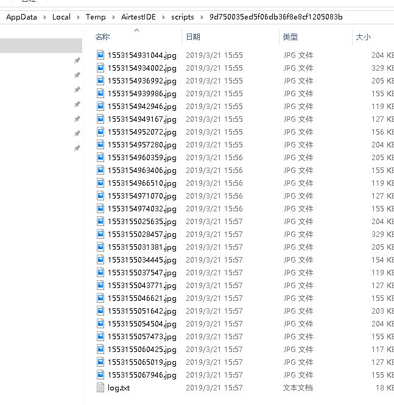394x405 pixels.
Task: Click the image icon of 1553154934002.jpg
Action: [x=100, y=68]
